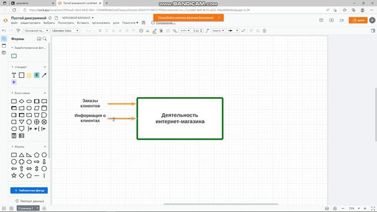Select the left-right double arrow shape
This screenshot has height=212, width=377.
tap(29, 169)
